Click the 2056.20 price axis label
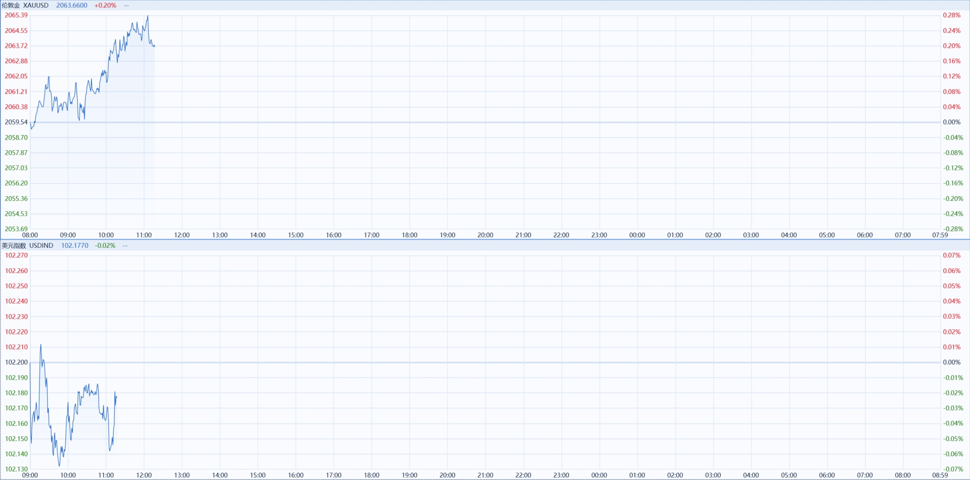 (16, 183)
